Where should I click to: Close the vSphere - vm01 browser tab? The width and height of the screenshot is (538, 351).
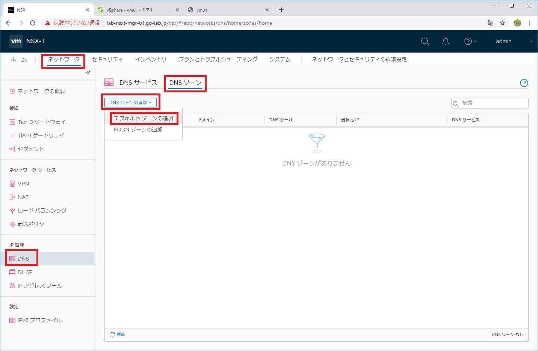pos(177,10)
